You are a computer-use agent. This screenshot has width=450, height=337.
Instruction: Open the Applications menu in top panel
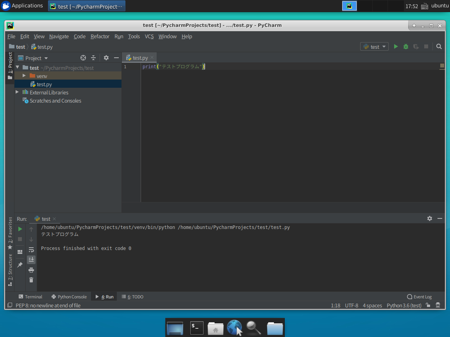(x=22, y=6)
